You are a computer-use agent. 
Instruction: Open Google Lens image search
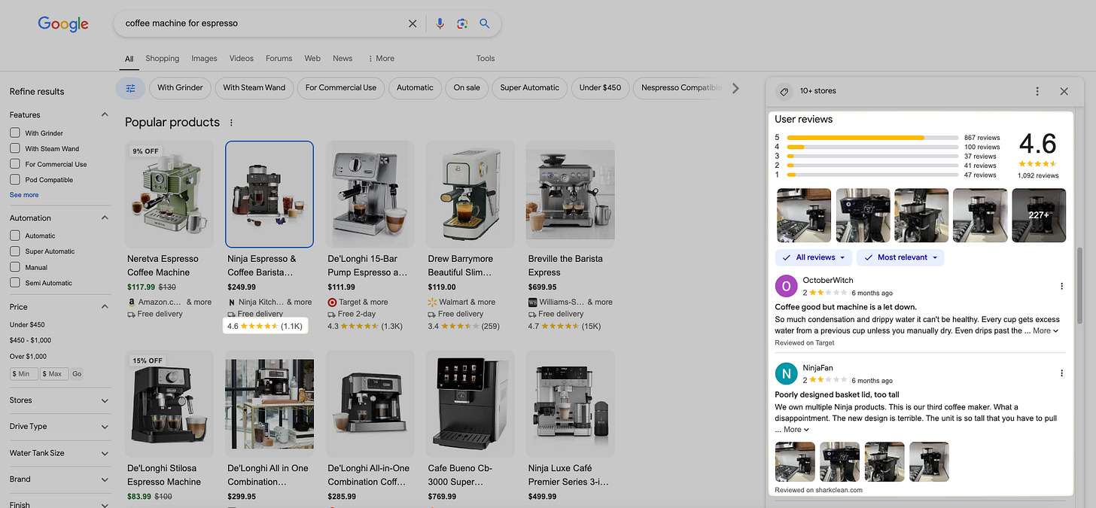pyautogui.click(x=462, y=23)
